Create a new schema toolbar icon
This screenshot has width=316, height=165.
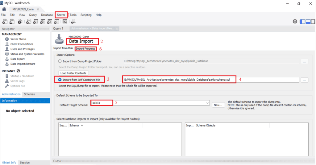click(x=29, y=22)
